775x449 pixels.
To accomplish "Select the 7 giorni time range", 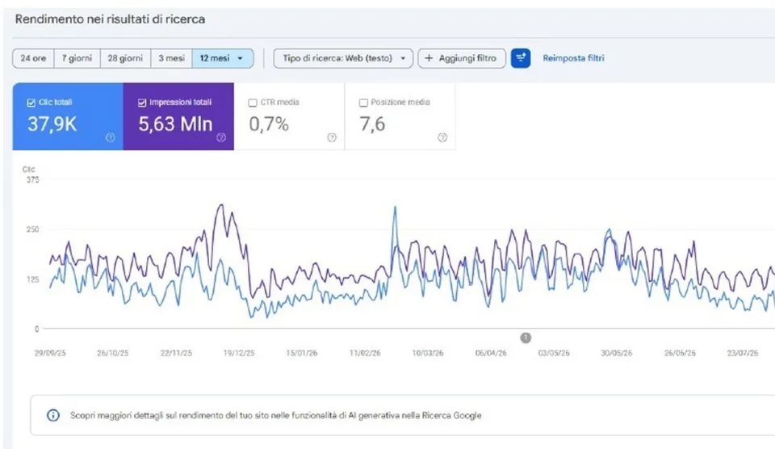I will pyautogui.click(x=77, y=58).
